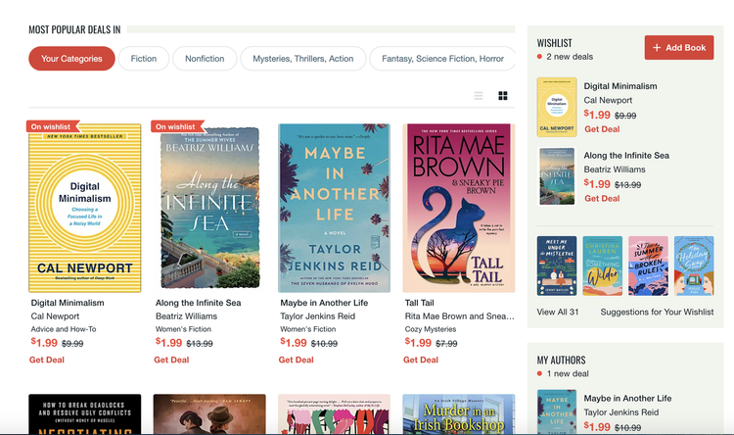Get Deal for Maybe in Another Life
The width and height of the screenshot is (734, 435).
(x=296, y=360)
